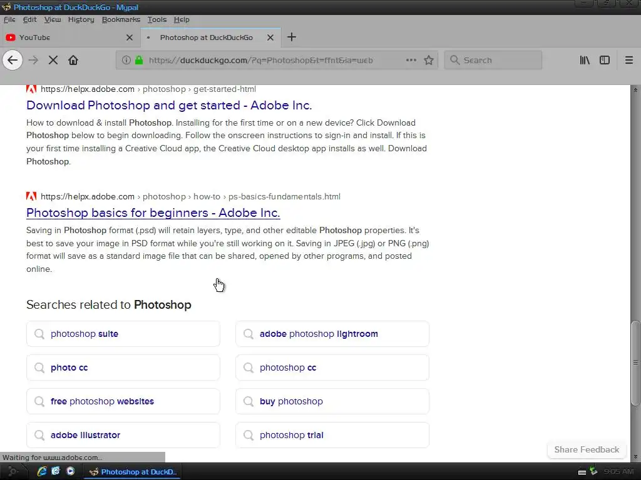Viewport: 641px width, 480px height.
Task: Close the YouTube tab
Action: pyautogui.click(x=130, y=37)
